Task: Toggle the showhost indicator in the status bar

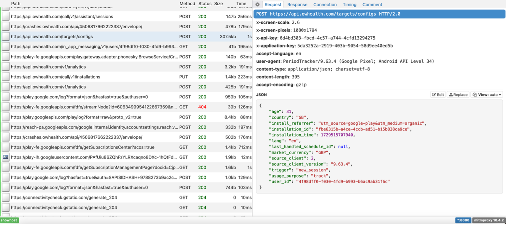Action: [9, 220]
